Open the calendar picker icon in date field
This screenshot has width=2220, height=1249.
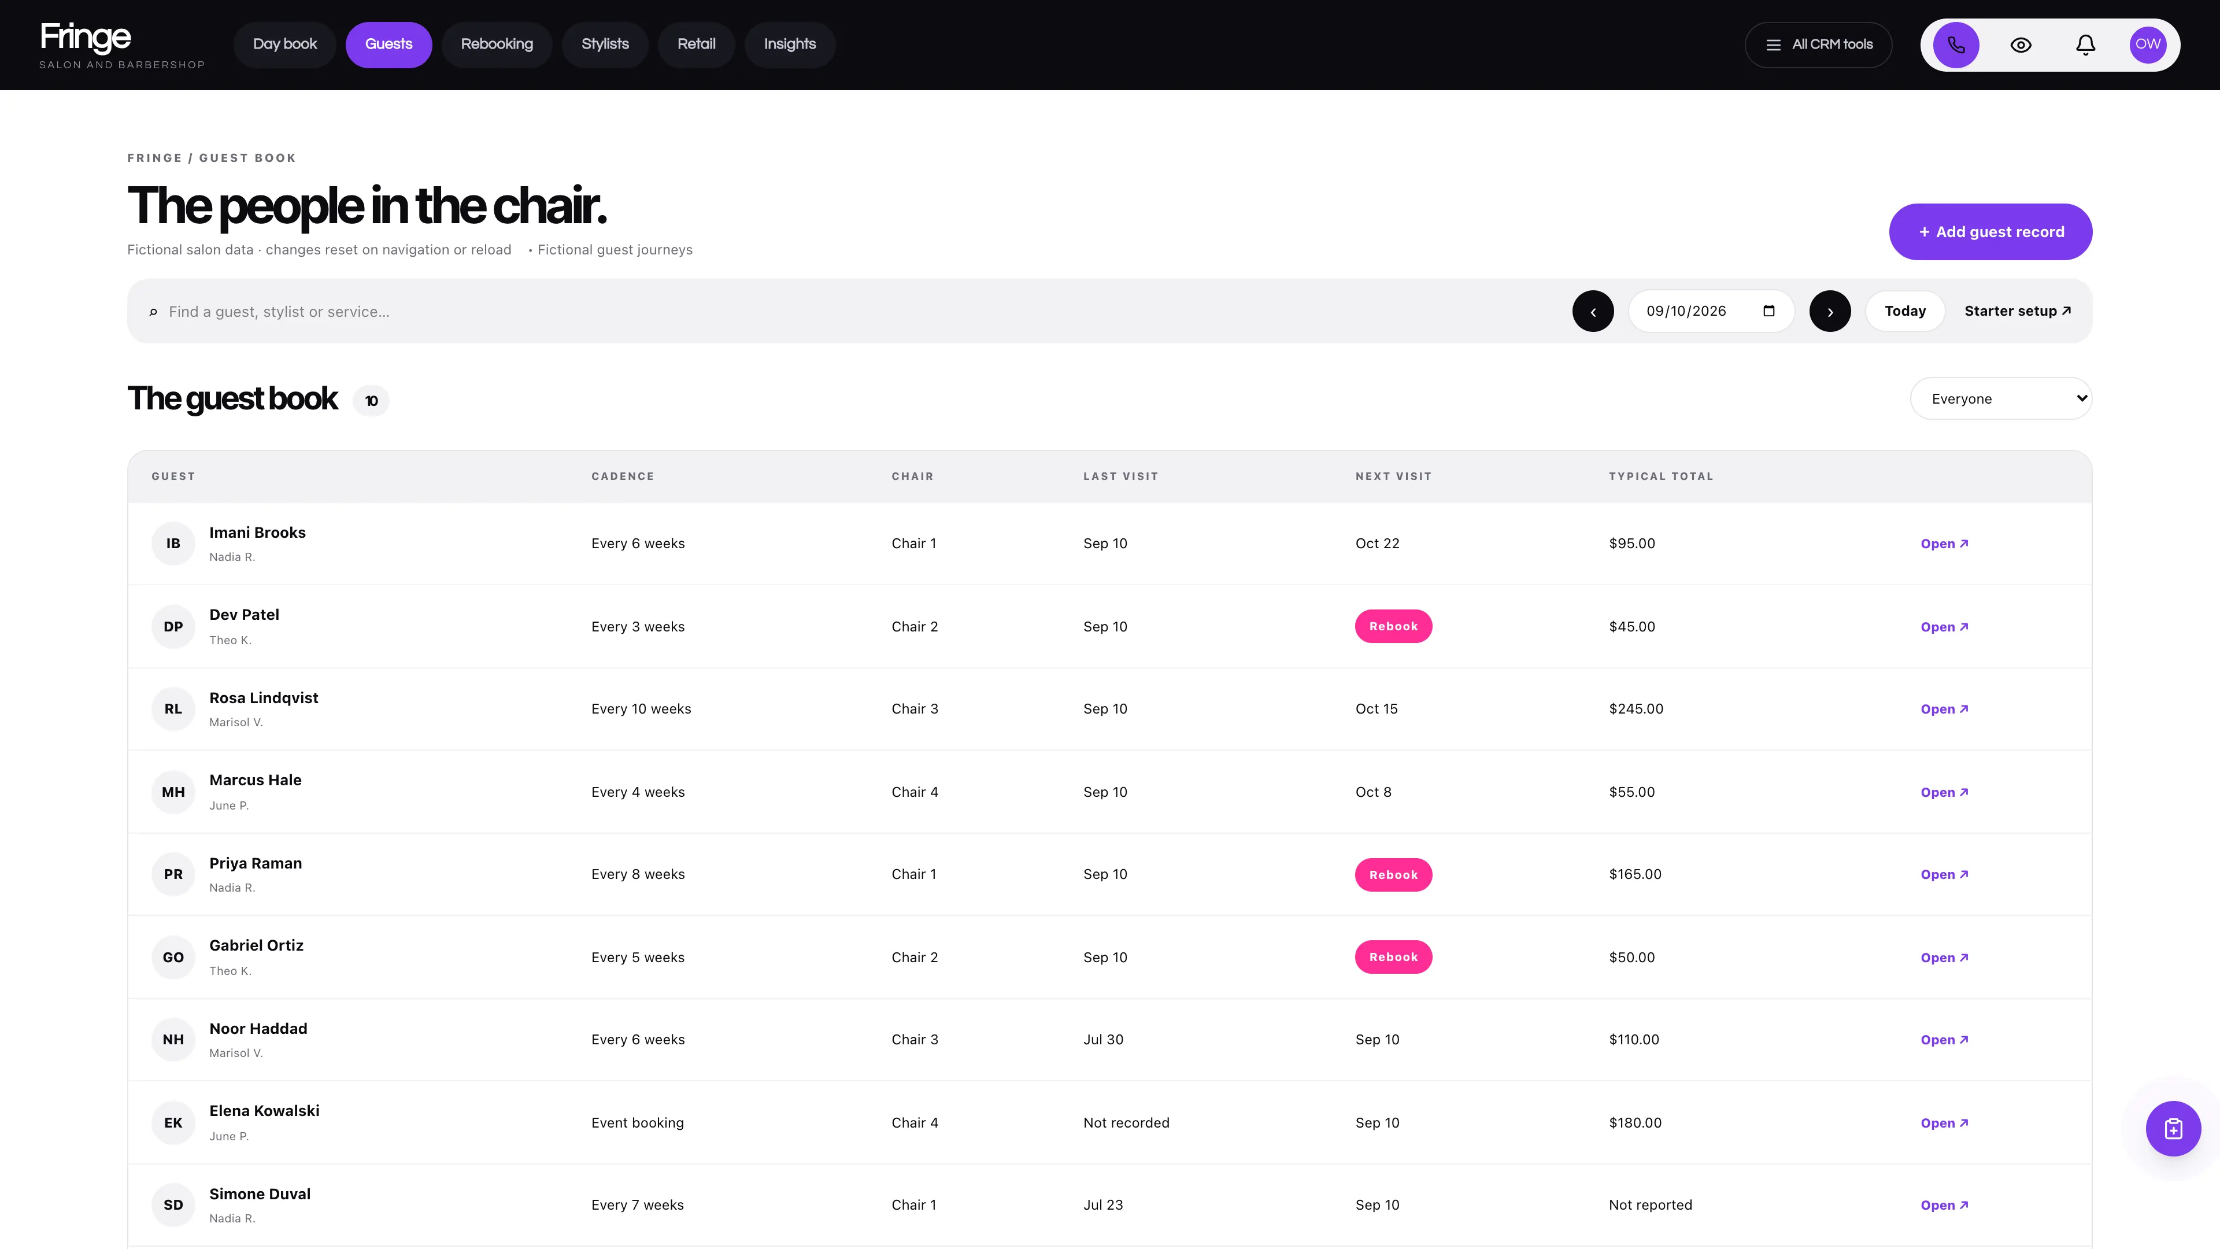tap(1768, 311)
